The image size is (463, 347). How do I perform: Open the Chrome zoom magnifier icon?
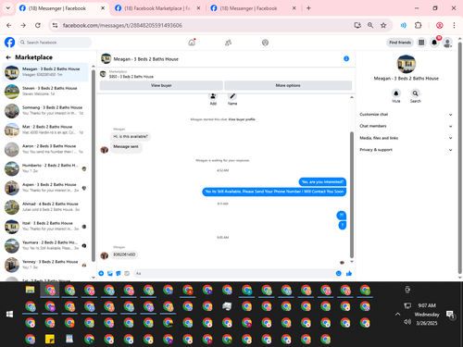(x=370, y=25)
